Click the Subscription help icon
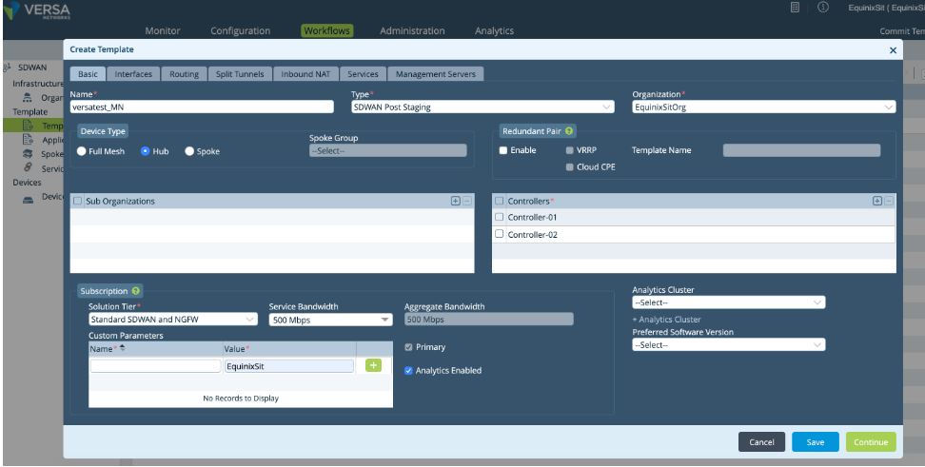The width and height of the screenshot is (925, 467). [x=137, y=290]
